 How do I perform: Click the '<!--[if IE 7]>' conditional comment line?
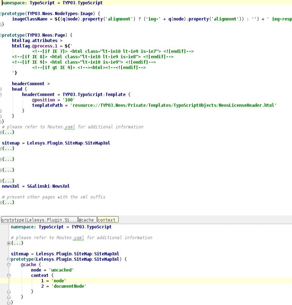(x=113, y=51)
